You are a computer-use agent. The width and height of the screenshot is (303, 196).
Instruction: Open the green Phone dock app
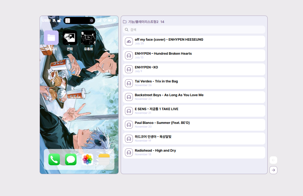pos(54,160)
